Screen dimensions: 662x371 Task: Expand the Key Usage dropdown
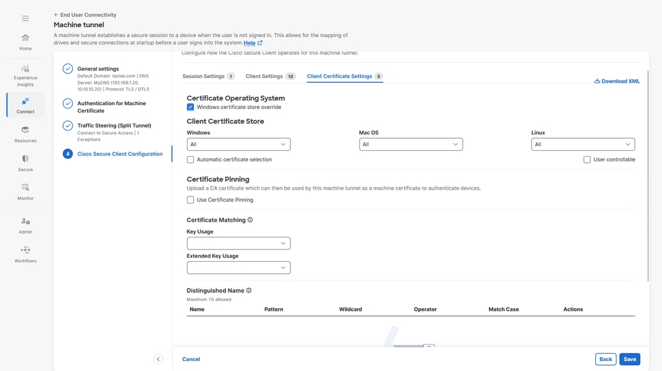(239, 243)
